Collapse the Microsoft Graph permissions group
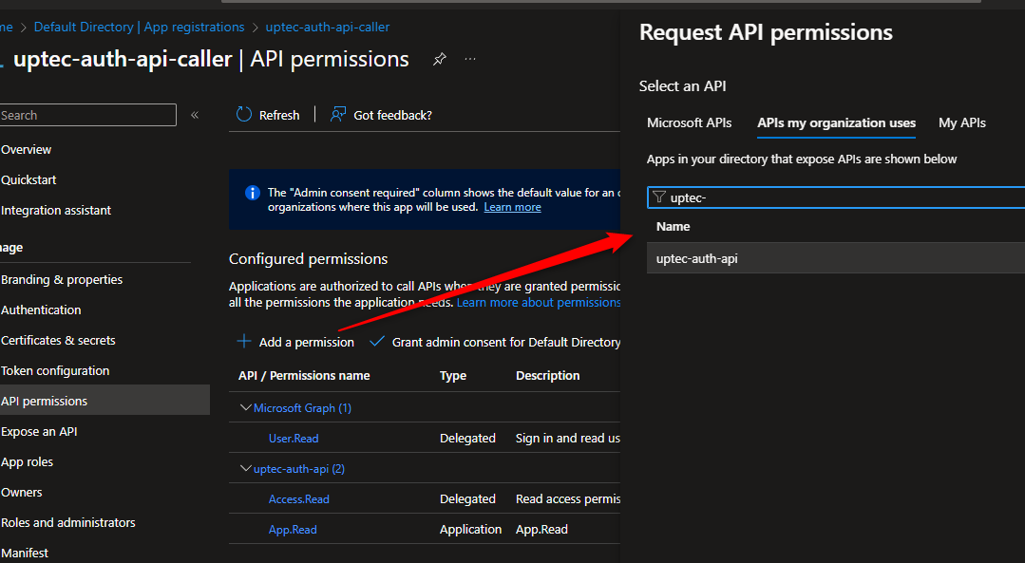The height and width of the screenshot is (563, 1025). (x=246, y=408)
